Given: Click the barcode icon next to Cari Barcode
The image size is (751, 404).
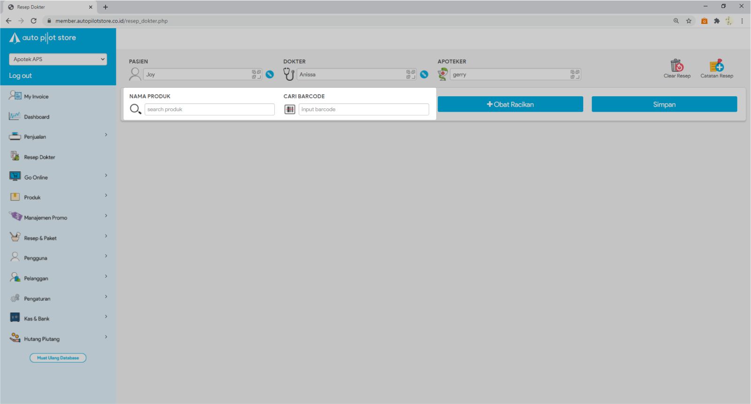Looking at the screenshot, I should [x=290, y=109].
